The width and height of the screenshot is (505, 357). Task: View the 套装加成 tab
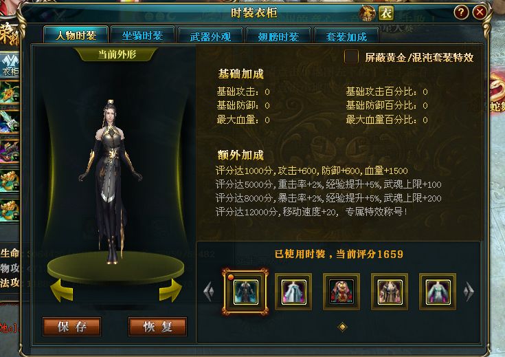click(x=346, y=36)
